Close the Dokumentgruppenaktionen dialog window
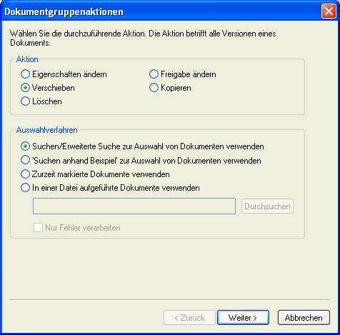 tap(329, 11)
